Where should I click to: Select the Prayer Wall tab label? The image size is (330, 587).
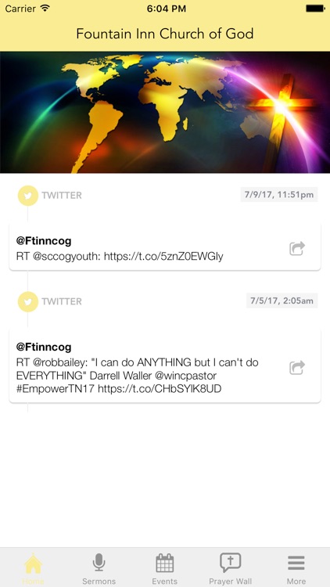[230, 582]
